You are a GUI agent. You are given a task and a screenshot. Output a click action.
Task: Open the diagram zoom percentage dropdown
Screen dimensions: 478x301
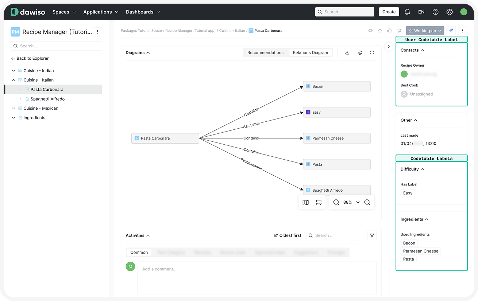(358, 203)
